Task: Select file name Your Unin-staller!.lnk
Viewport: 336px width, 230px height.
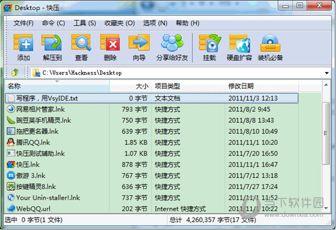Action: tap(48, 198)
